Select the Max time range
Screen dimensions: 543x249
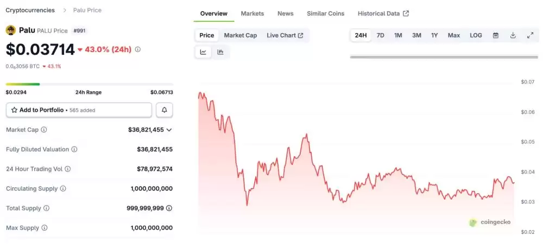point(453,35)
